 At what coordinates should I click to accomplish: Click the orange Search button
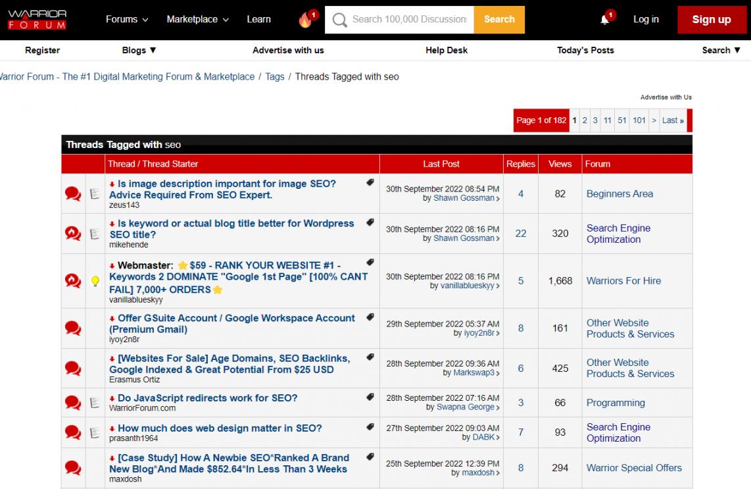[499, 19]
